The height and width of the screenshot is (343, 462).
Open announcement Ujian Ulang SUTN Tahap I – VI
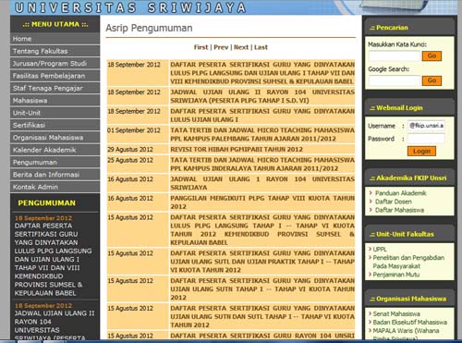tap(262, 289)
